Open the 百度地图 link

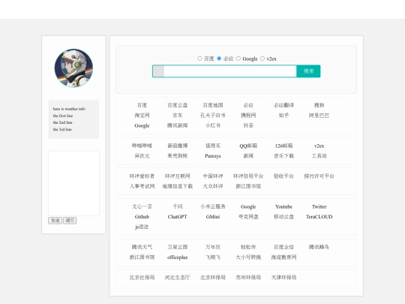tap(213, 105)
